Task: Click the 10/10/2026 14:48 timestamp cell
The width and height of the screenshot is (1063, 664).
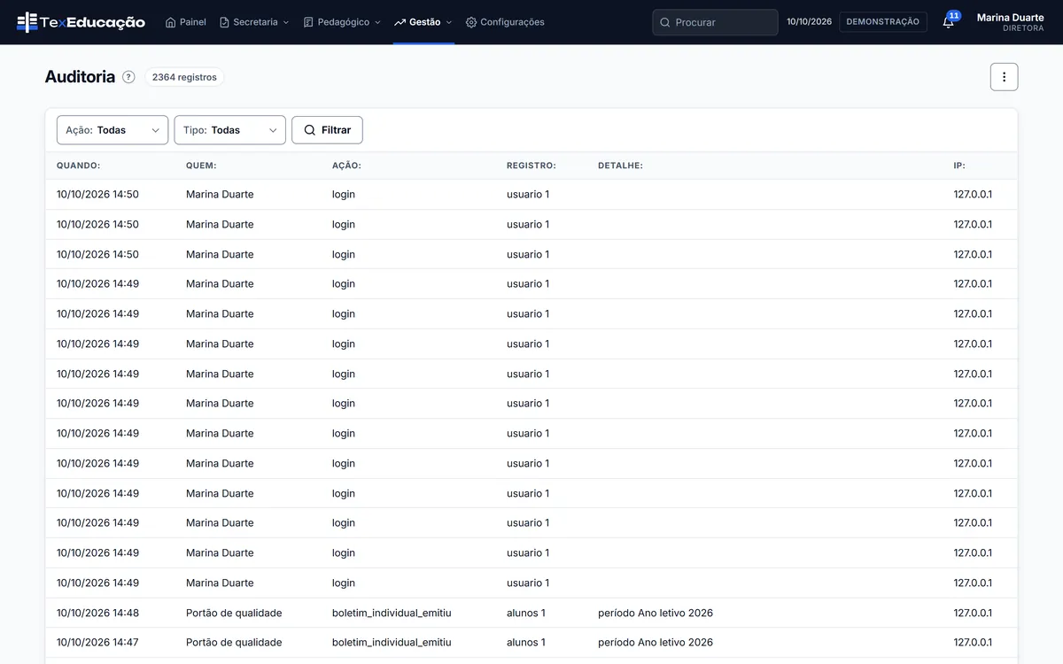Action: (x=97, y=613)
